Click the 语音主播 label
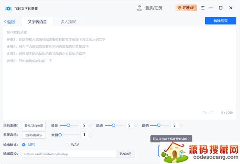This screenshot has width=240, height=164. [x=10, y=126]
